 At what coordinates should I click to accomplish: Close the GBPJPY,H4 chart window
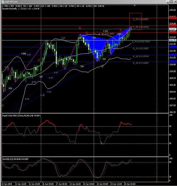pyautogui.click(x=175, y=2)
